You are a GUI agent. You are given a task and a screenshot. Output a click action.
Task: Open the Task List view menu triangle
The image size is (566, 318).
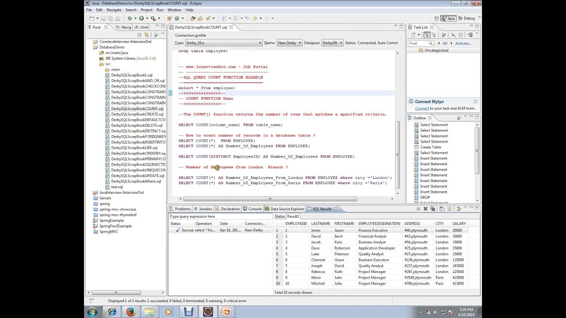coord(477,34)
